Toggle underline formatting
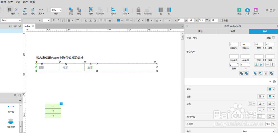Viewport: 278px width, 133px height. pyautogui.click(x=63, y=20)
